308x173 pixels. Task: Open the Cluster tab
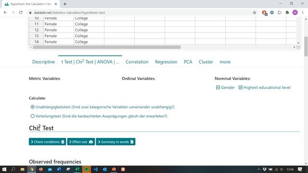point(206,62)
